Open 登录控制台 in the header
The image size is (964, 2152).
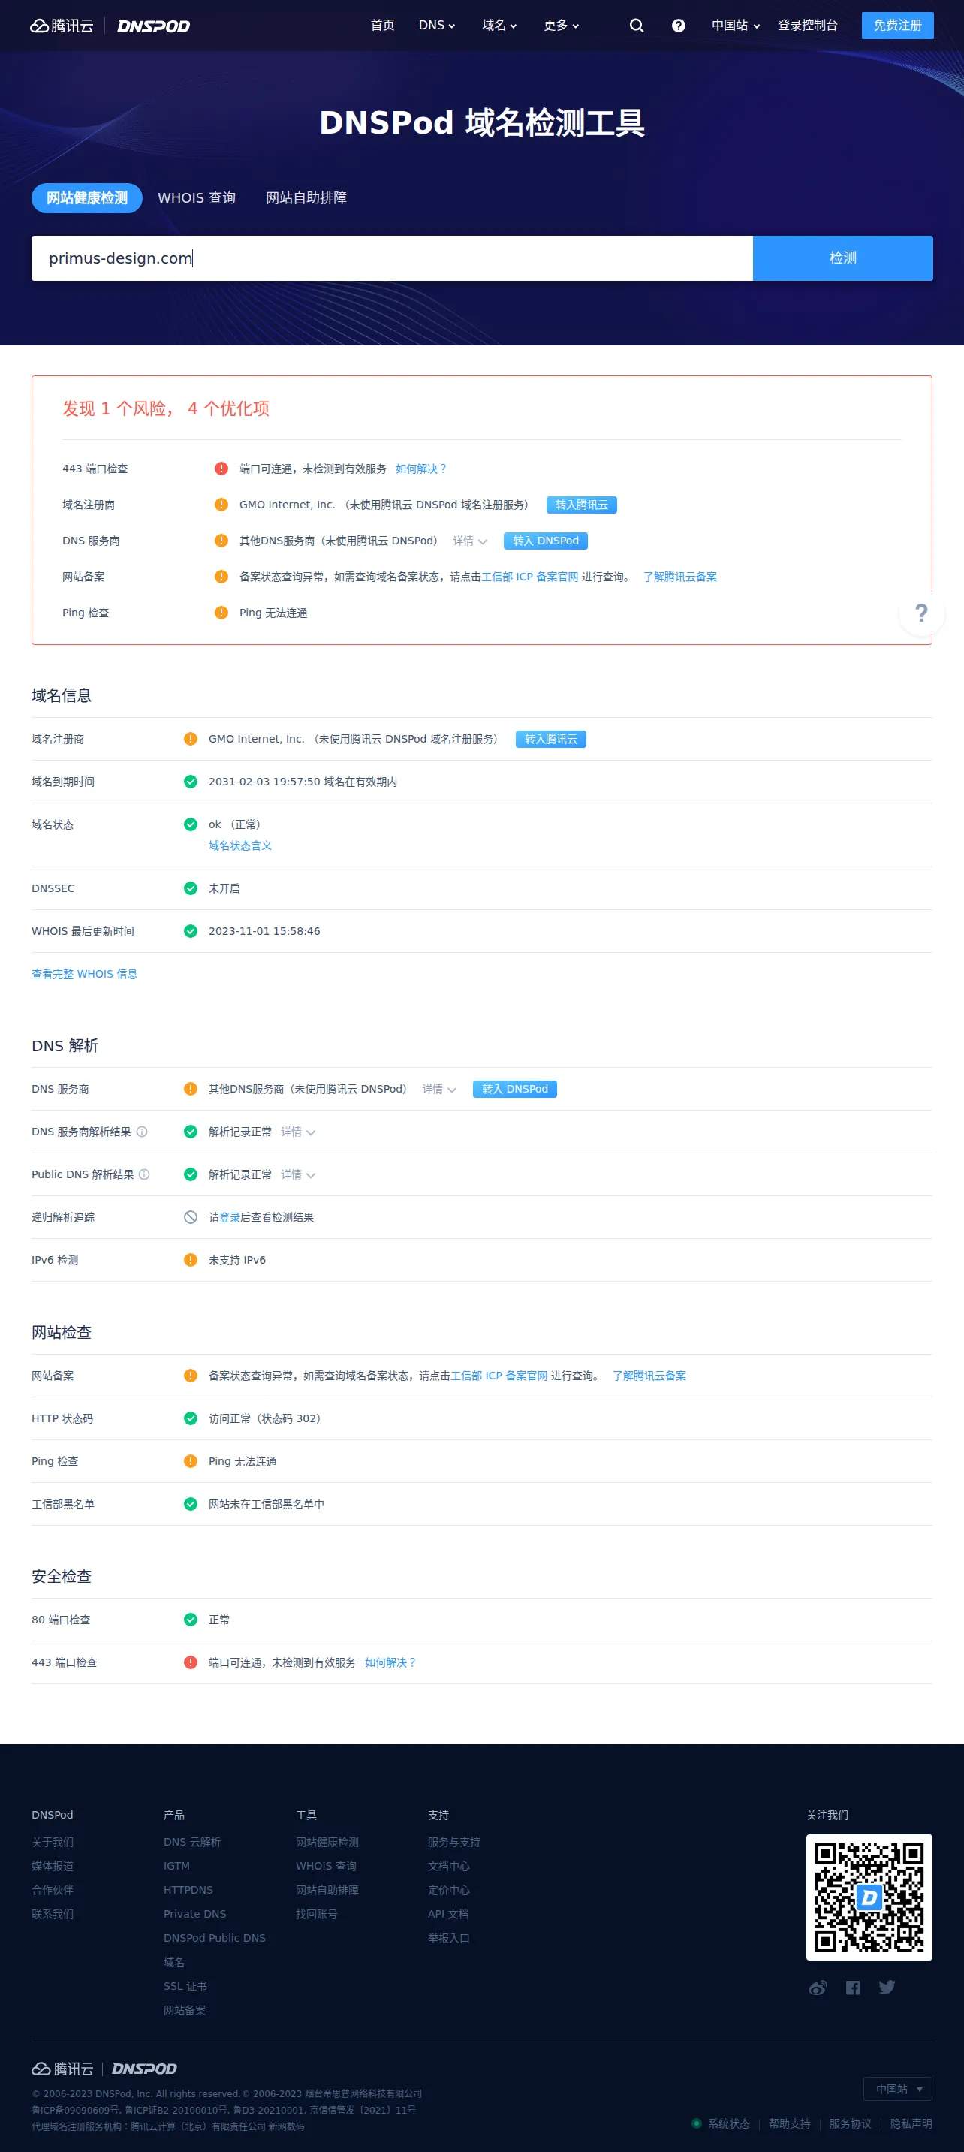(808, 25)
